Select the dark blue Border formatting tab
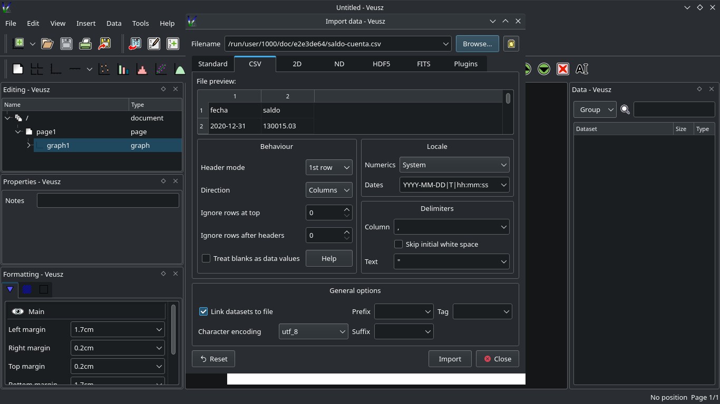720x404 pixels. 27,289
